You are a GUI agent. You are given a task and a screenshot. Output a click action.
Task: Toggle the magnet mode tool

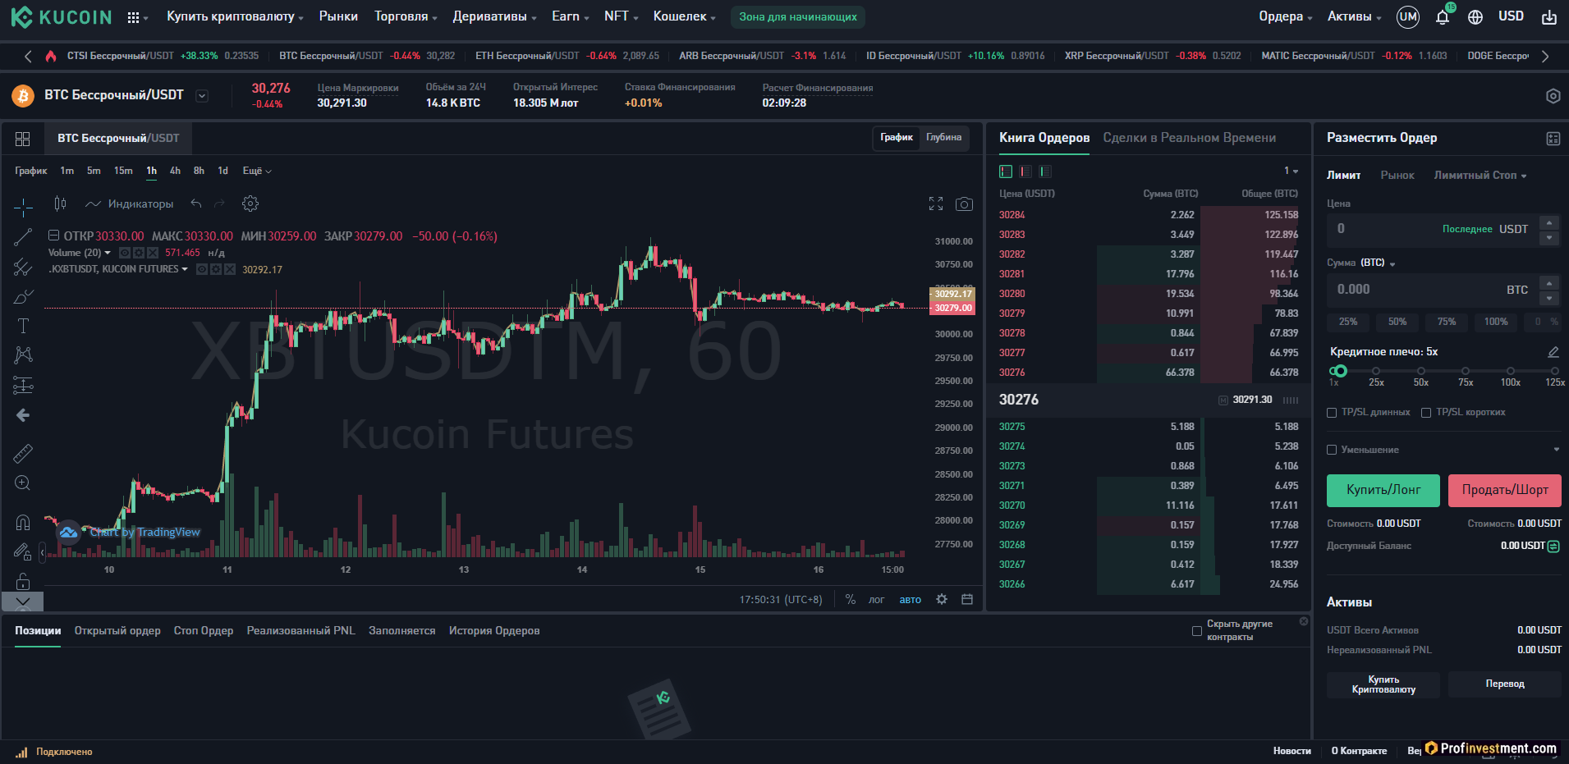[x=23, y=523]
